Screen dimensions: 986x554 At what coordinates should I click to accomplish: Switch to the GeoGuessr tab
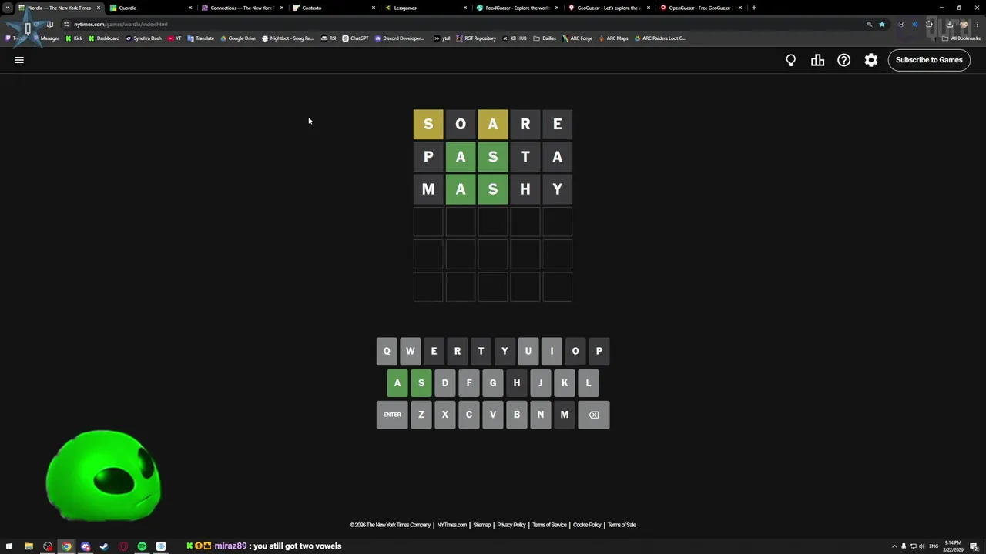(x=609, y=8)
